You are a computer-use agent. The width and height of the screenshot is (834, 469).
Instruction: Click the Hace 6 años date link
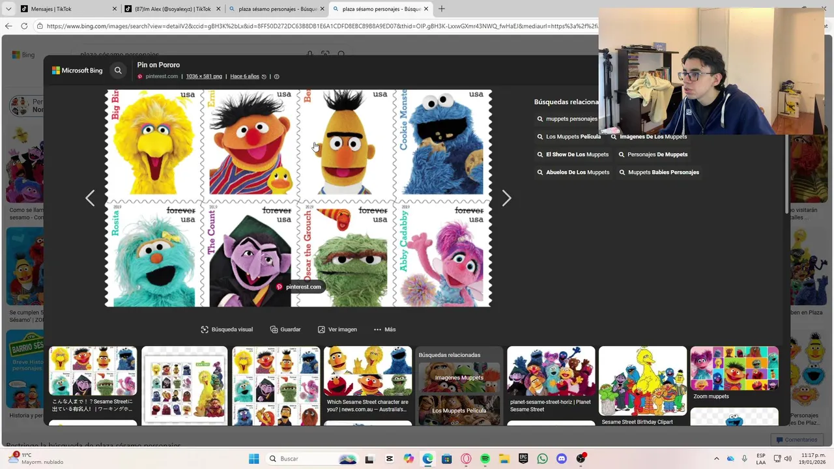point(244,76)
